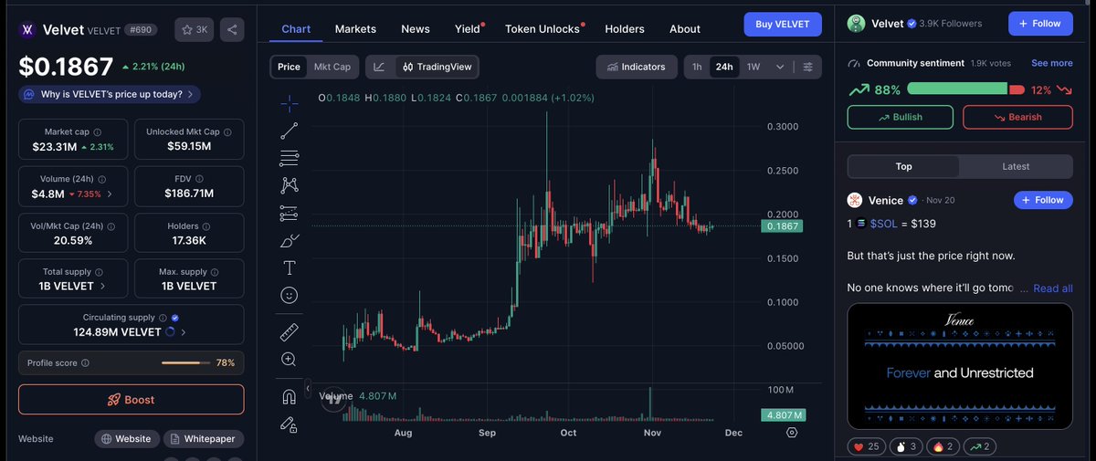Toggle the magnet mode tool
Image resolution: width=1096 pixels, height=461 pixels.
coord(289,396)
